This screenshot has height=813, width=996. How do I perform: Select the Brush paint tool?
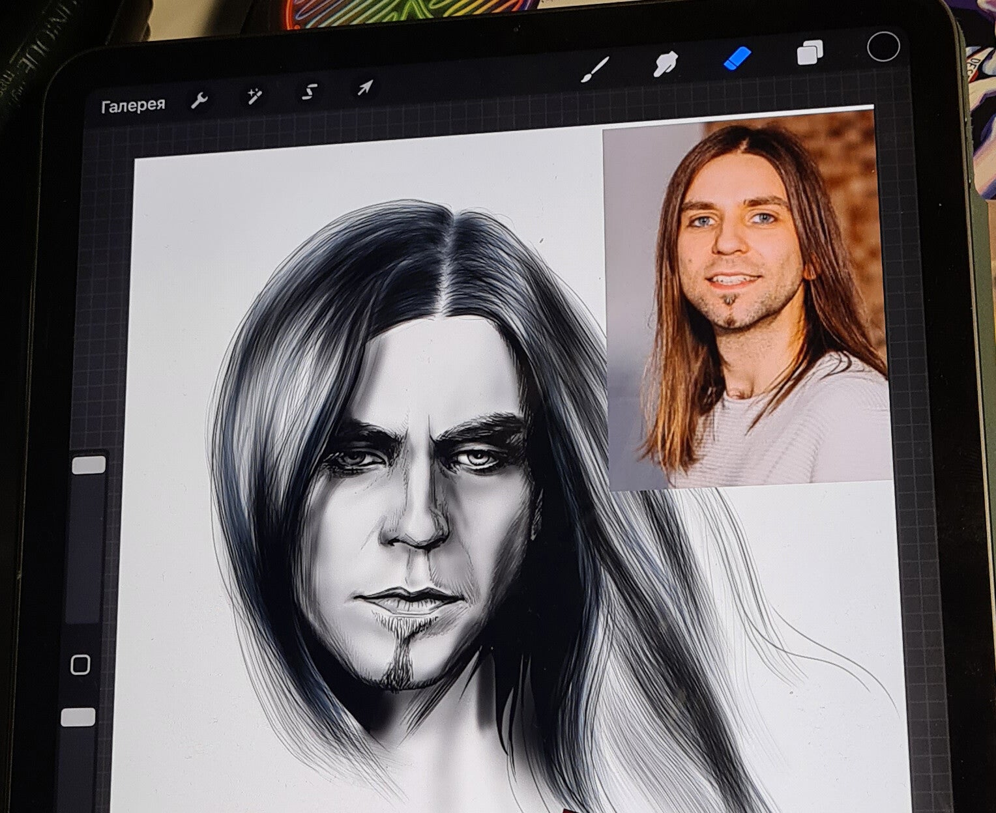tap(594, 70)
